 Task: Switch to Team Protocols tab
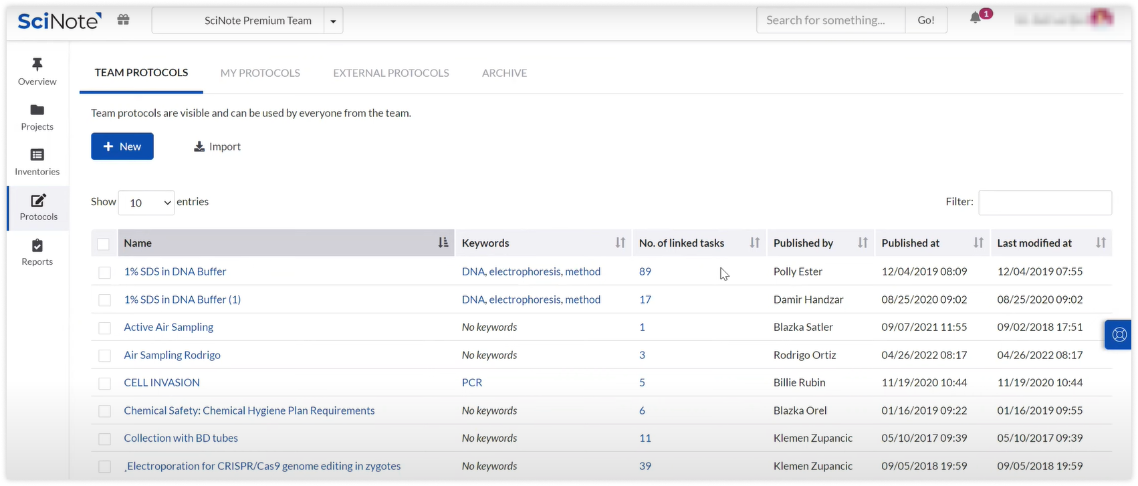click(141, 72)
